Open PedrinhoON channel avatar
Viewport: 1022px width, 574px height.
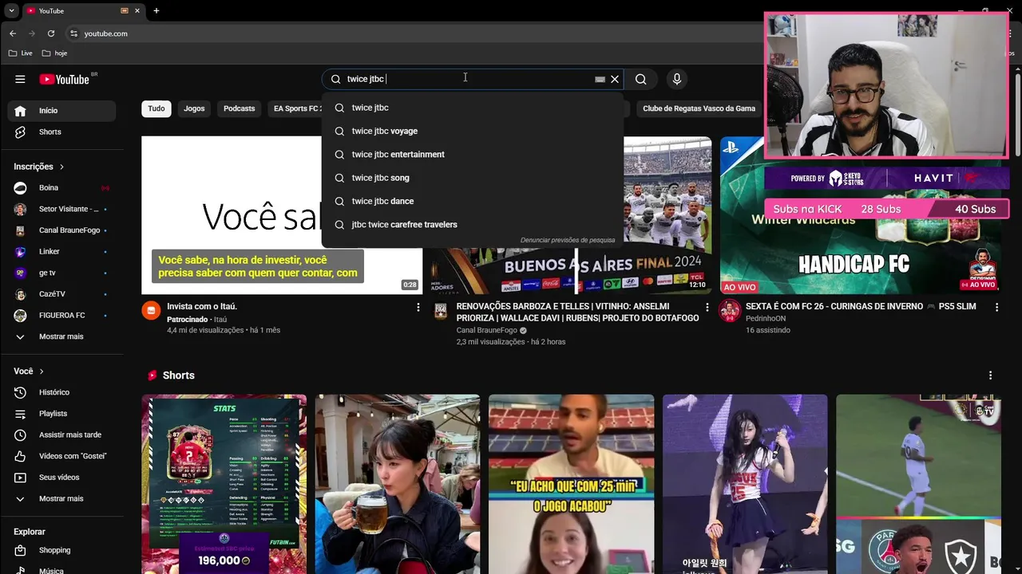[729, 311]
